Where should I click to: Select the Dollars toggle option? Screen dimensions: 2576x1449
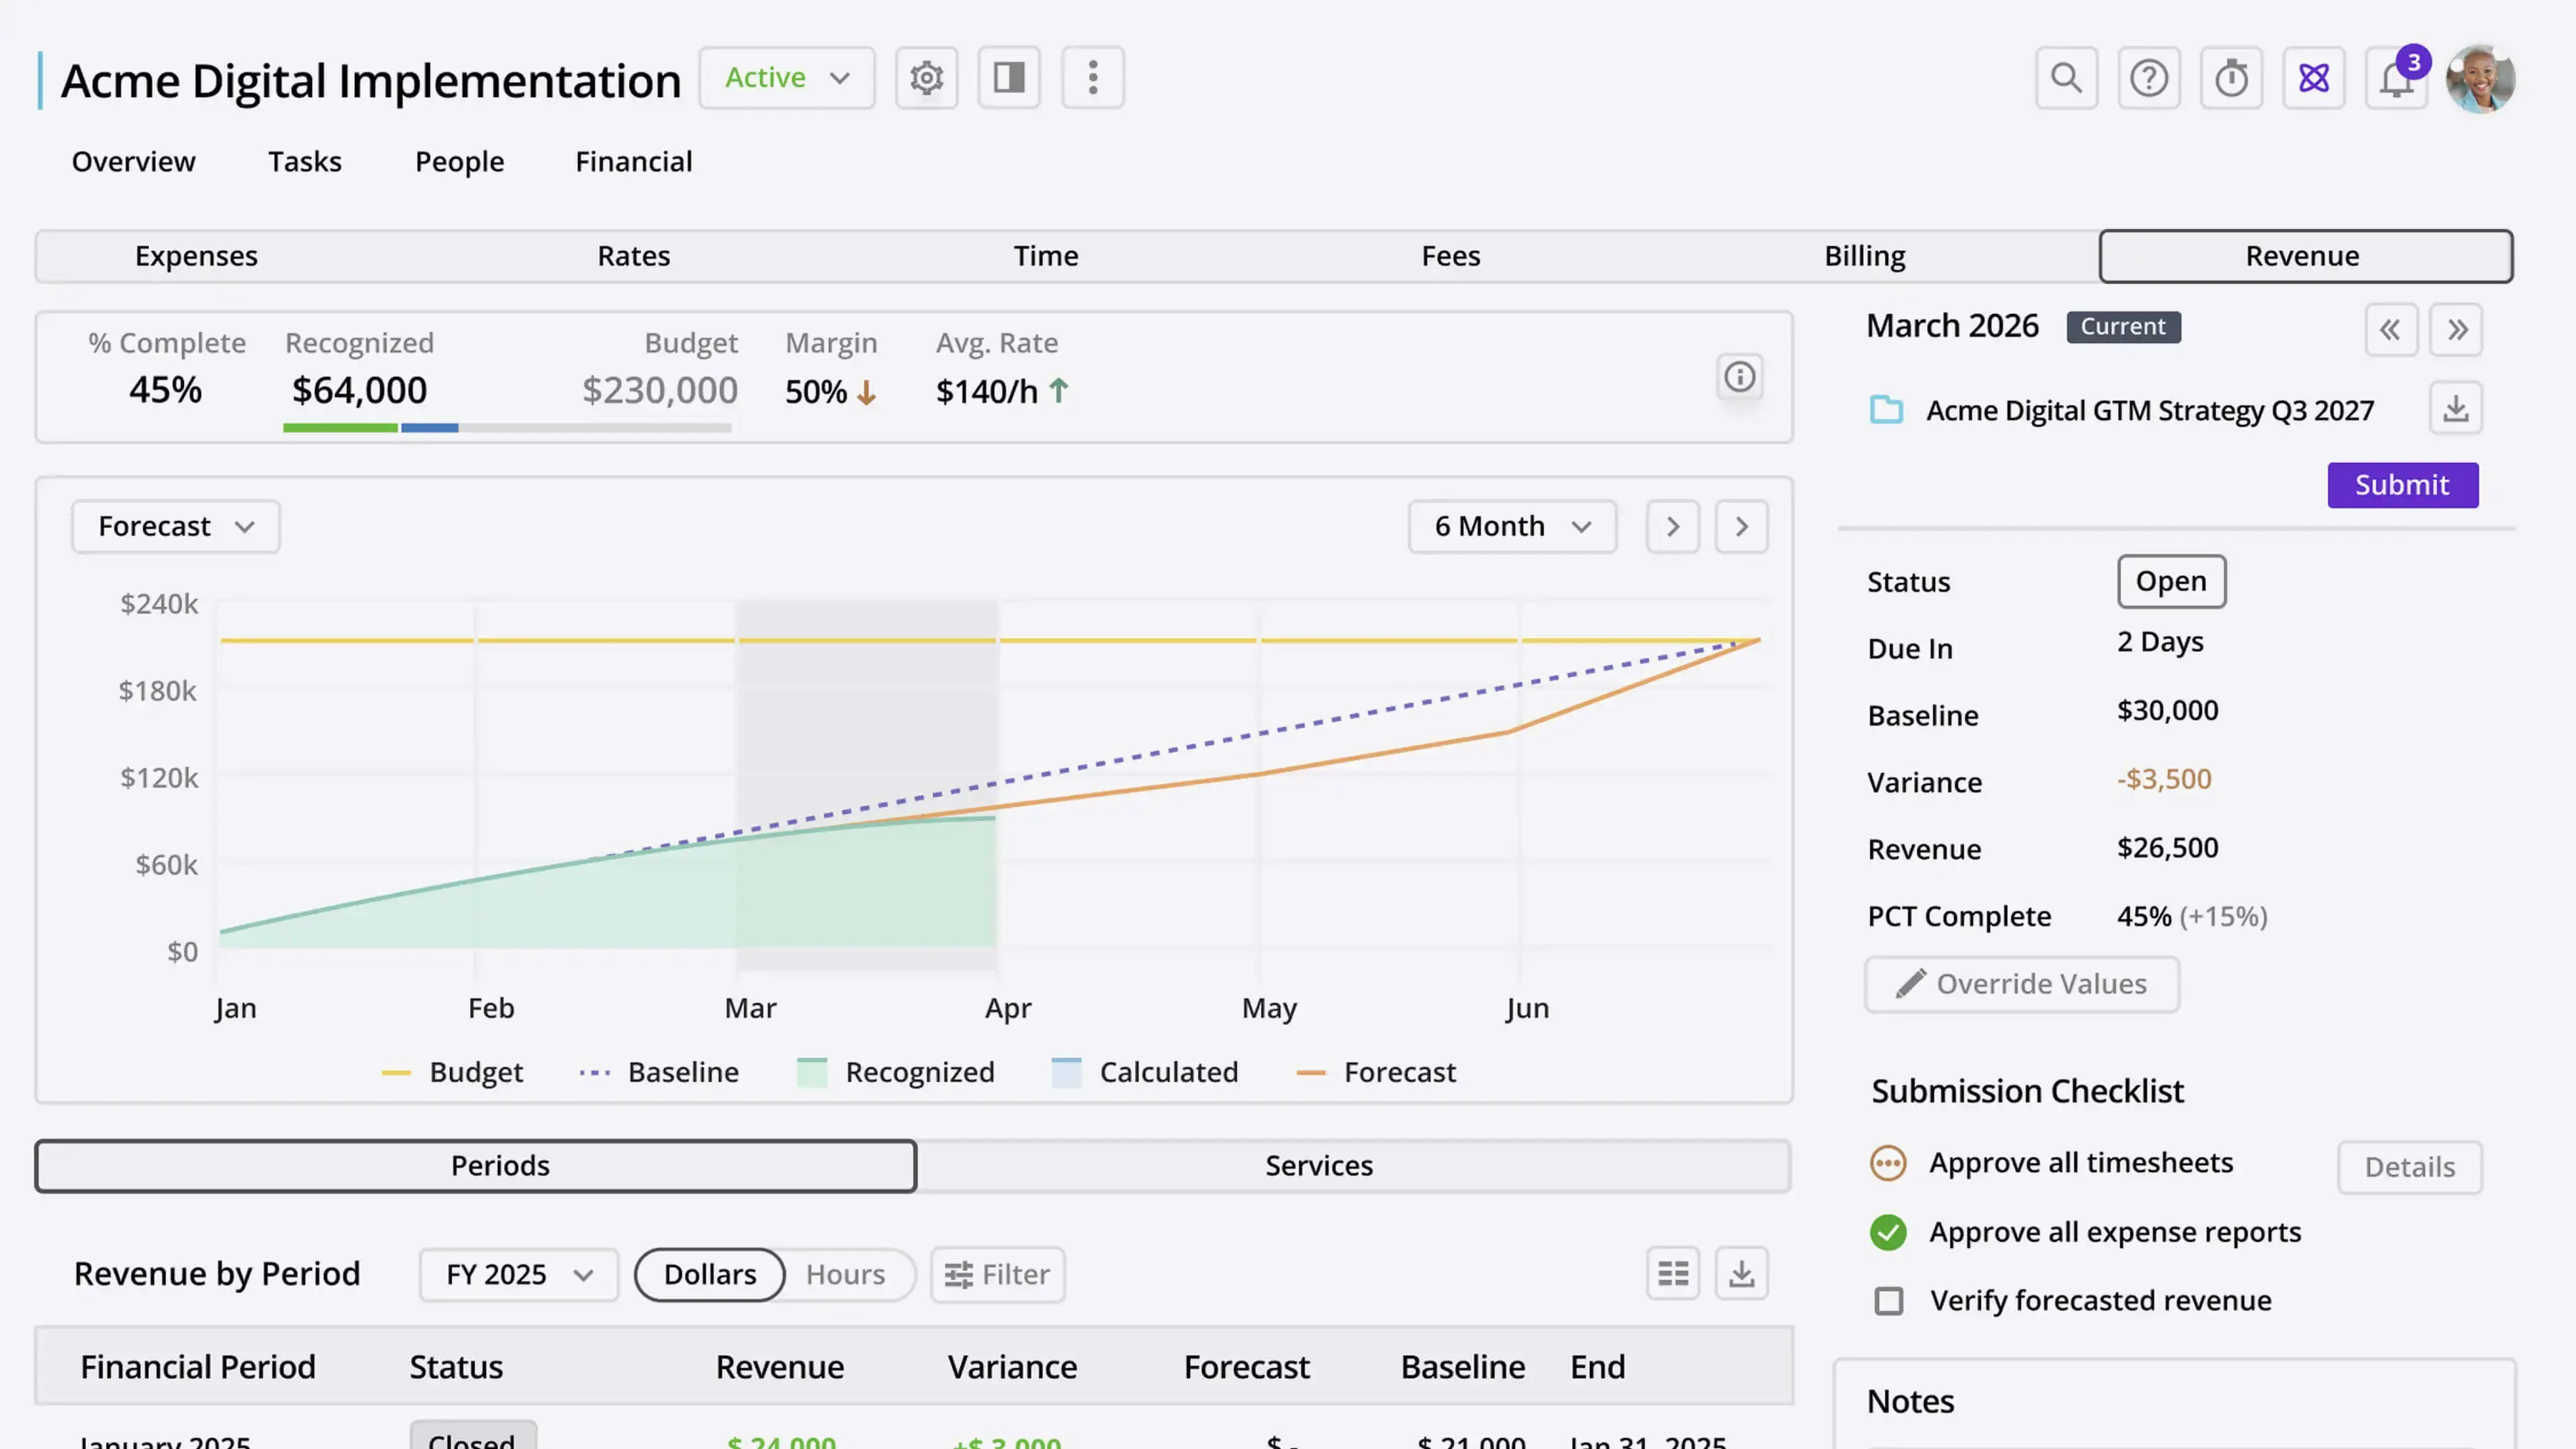pyautogui.click(x=710, y=1274)
